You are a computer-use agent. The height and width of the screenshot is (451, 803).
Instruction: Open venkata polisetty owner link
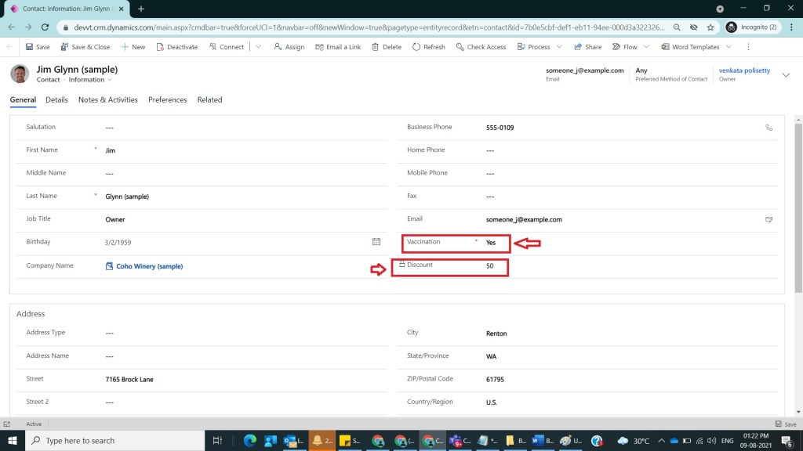click(744, 70)
